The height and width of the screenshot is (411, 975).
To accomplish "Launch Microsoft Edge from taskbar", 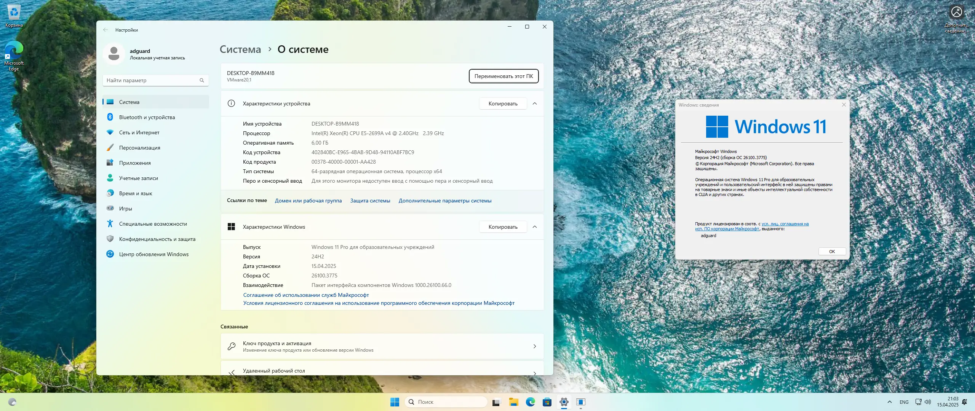I will (530, 401).
